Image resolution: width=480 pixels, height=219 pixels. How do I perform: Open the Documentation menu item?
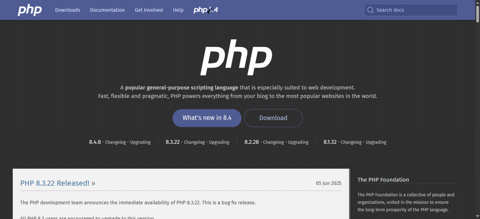107,10
